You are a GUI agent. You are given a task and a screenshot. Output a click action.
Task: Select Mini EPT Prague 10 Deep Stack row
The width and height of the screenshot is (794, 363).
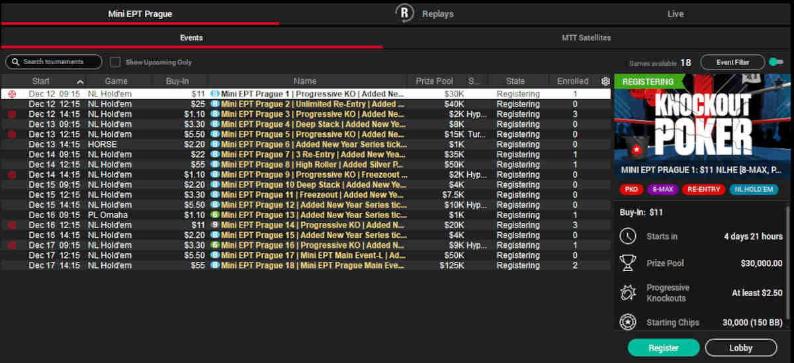pyautogui.click(x=306, y=184)
